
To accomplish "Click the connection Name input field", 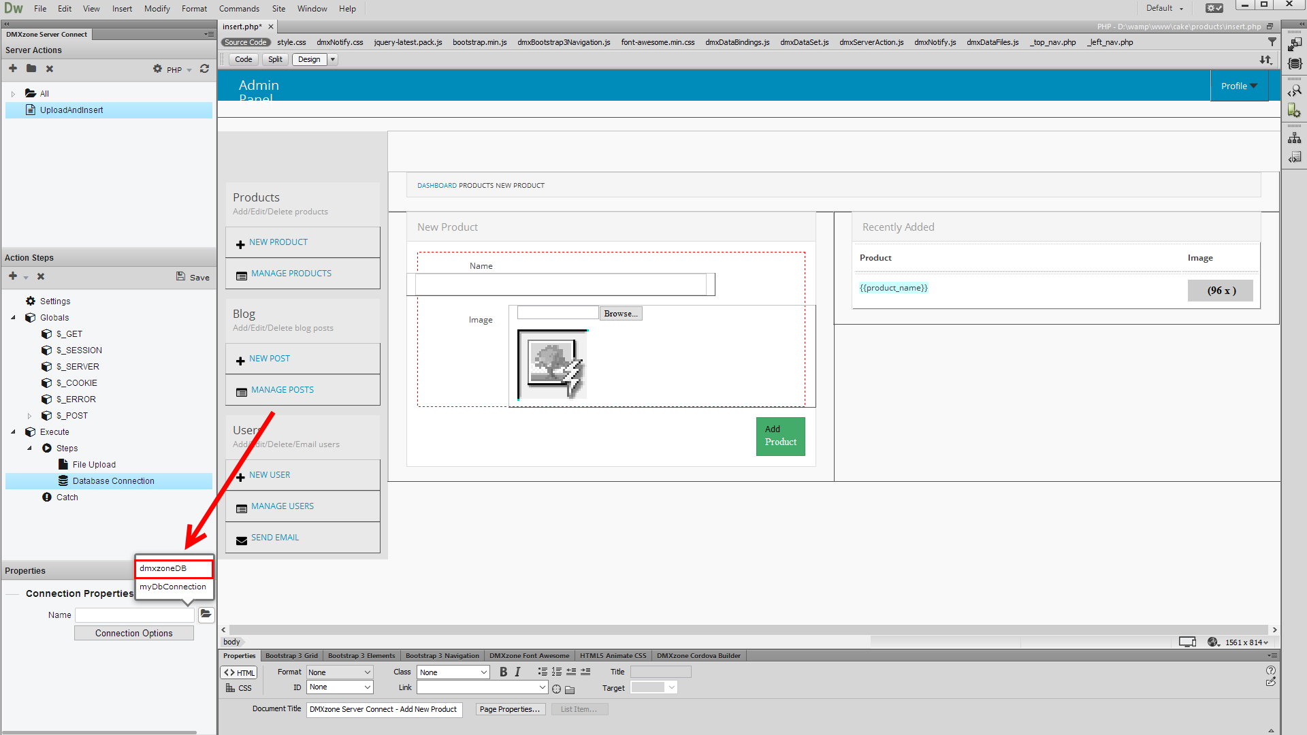I will 135,615.
